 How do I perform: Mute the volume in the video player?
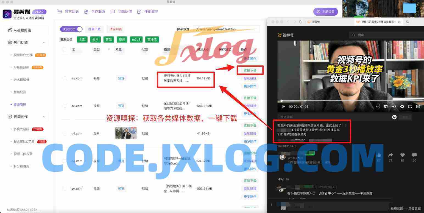(394, 106)
